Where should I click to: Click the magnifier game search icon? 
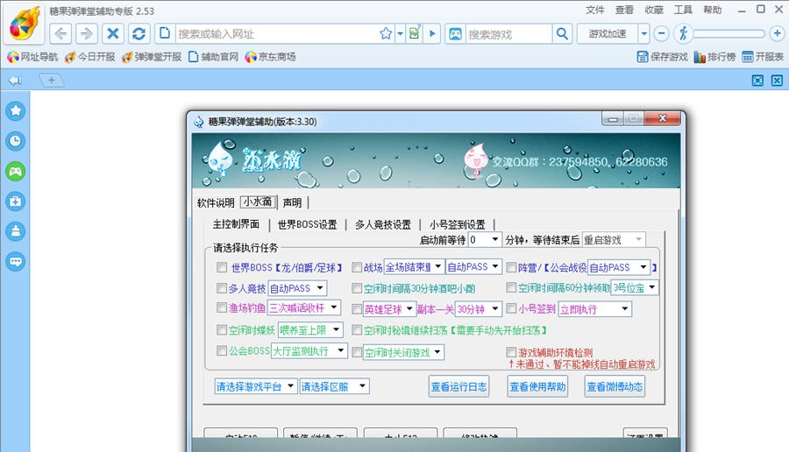[x=562, y=33]
